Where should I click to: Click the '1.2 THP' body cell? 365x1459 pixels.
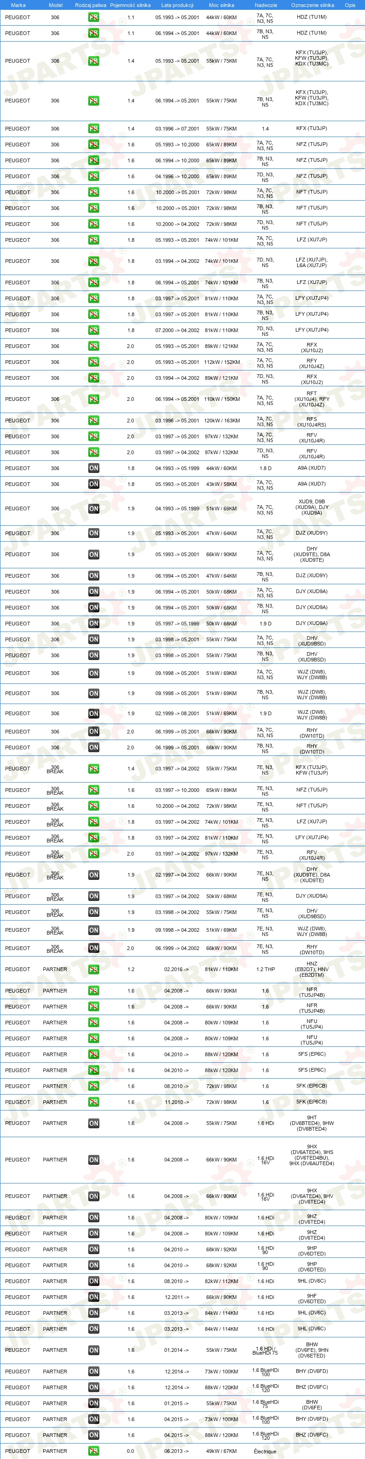point(266,970)
